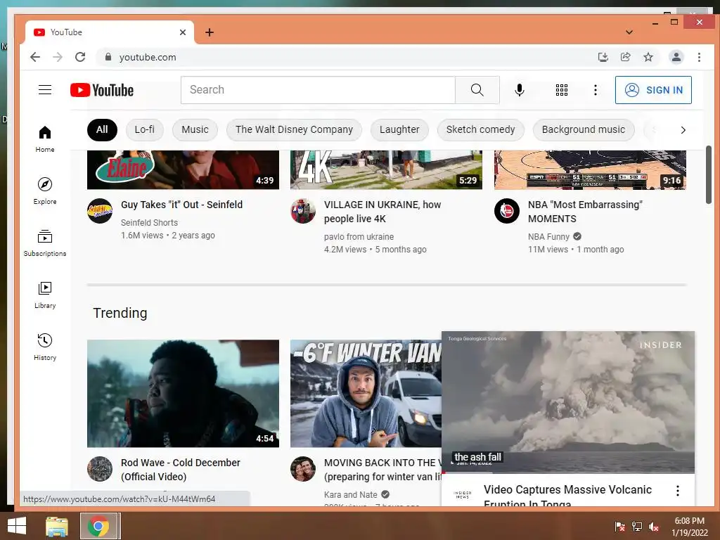Open History in the sidebar
Viewport: 720px width, 540px height.
point(45,347)
